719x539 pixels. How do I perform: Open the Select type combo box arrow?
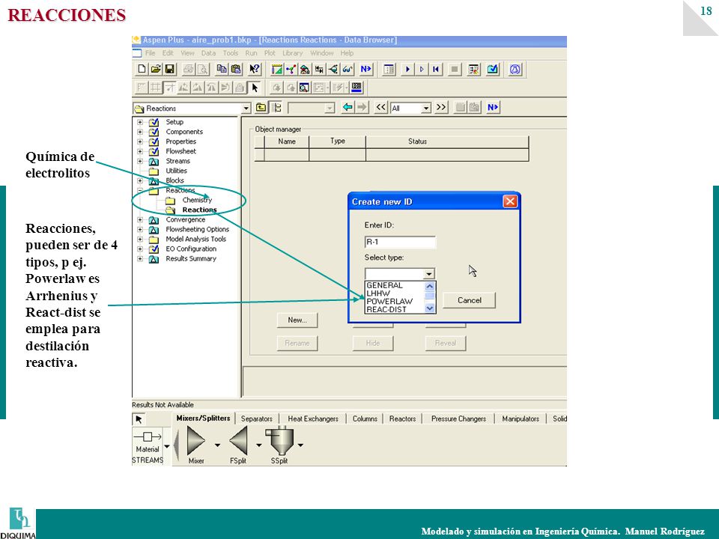coord(428,274)
